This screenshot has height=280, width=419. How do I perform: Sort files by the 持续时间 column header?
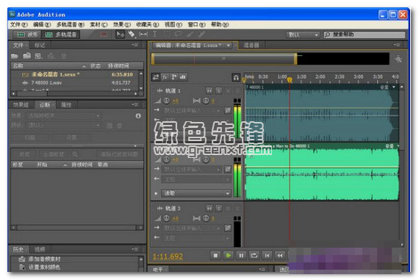coord(118,65)
